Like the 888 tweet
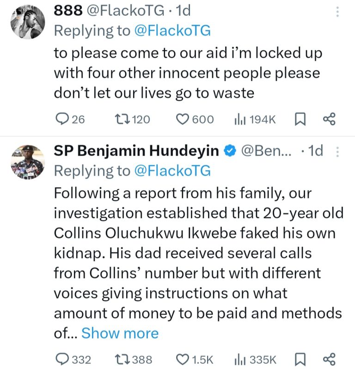 click(x=184, y=120)
